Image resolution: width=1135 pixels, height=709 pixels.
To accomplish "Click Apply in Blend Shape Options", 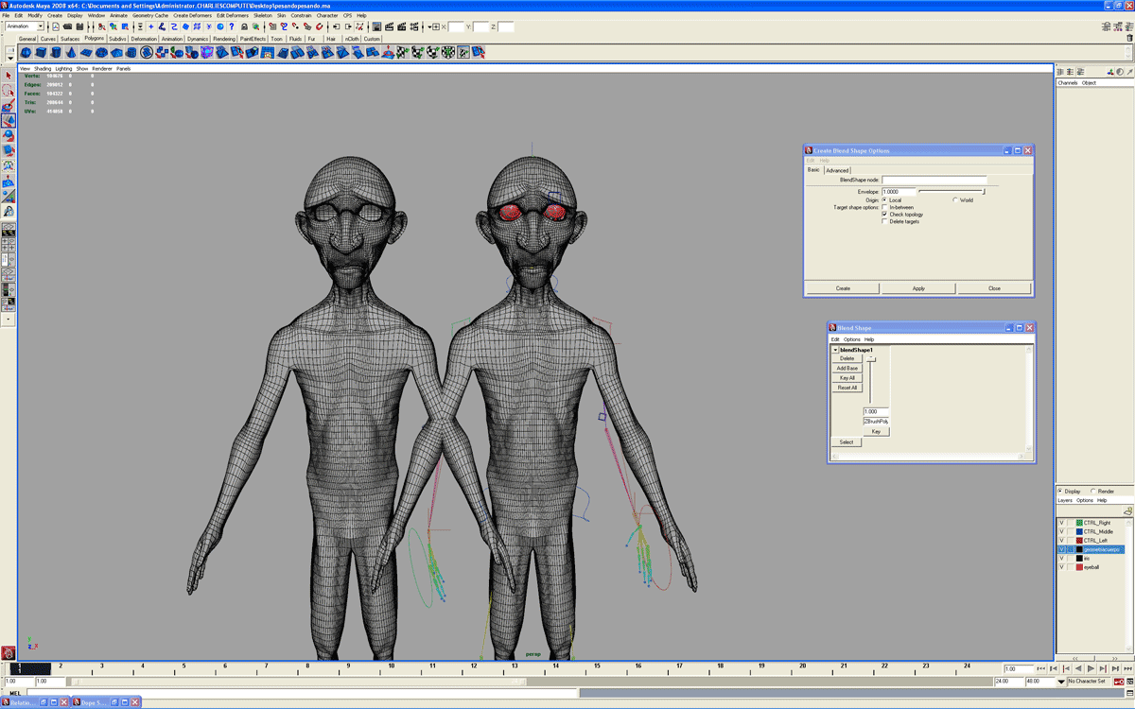I will (918, 288).
